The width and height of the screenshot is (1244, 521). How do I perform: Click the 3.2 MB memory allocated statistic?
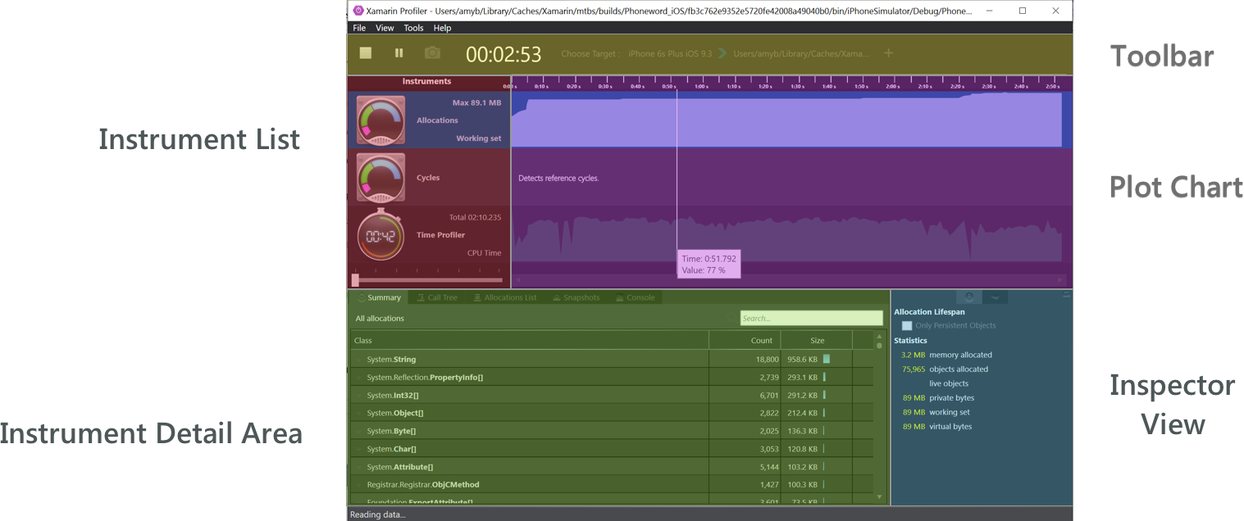pos(946,356)
